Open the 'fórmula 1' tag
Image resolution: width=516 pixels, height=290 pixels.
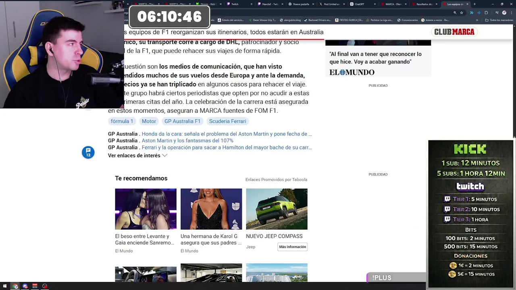[122, 121]
